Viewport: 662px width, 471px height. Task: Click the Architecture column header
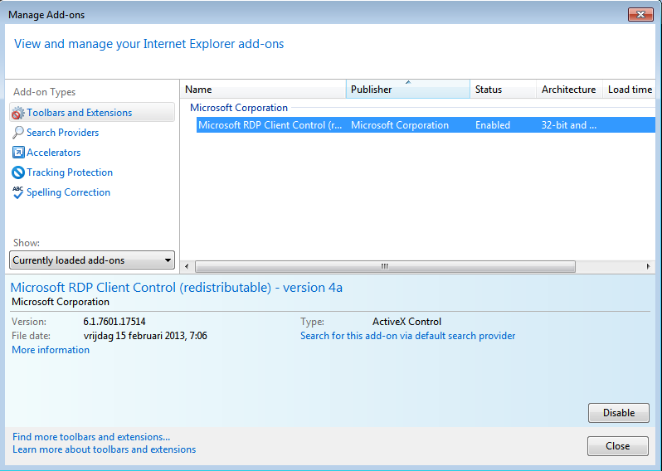tap(568, 90)
